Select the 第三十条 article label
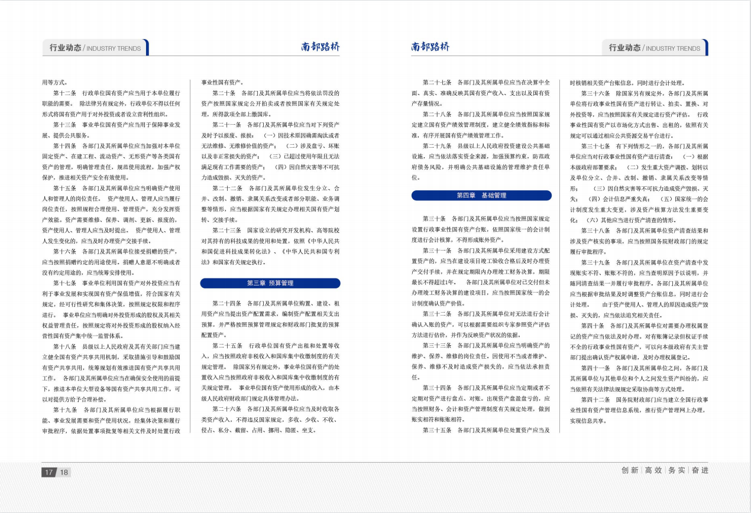 pos(435,219)
